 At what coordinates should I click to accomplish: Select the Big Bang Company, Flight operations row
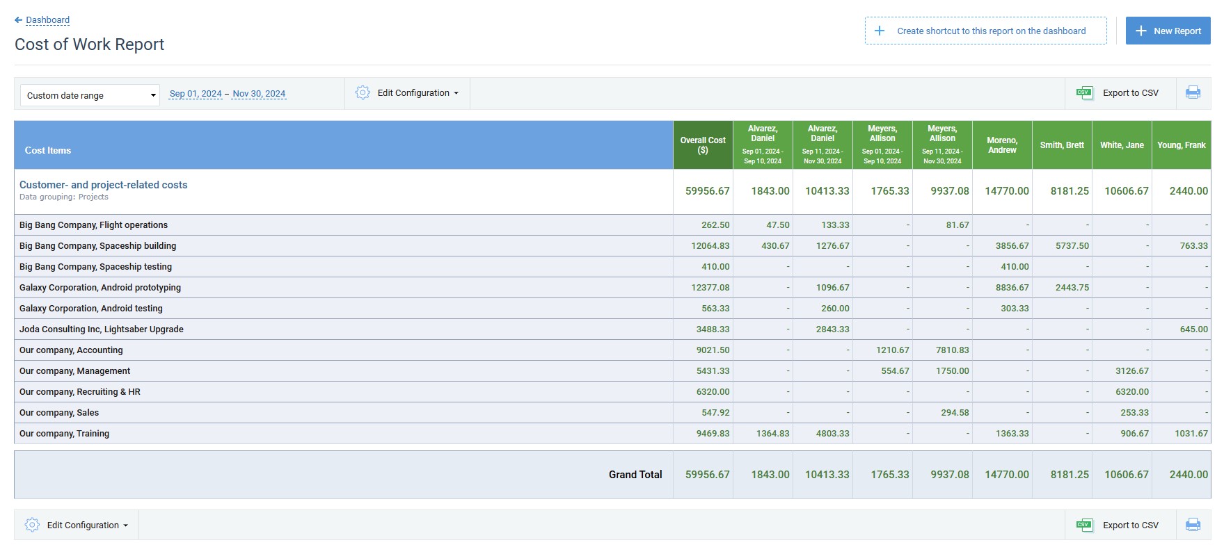pos(612,225)
